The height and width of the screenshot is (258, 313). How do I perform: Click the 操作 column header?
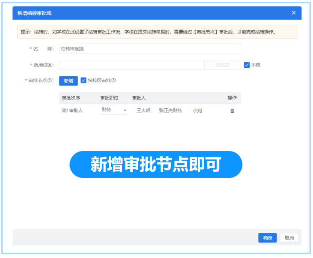click(232, 98)
